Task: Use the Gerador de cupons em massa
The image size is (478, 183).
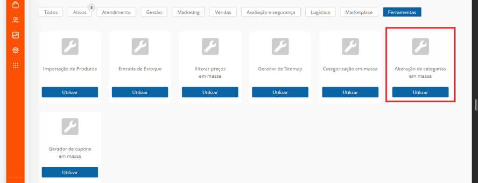Action: coord(70,172)
